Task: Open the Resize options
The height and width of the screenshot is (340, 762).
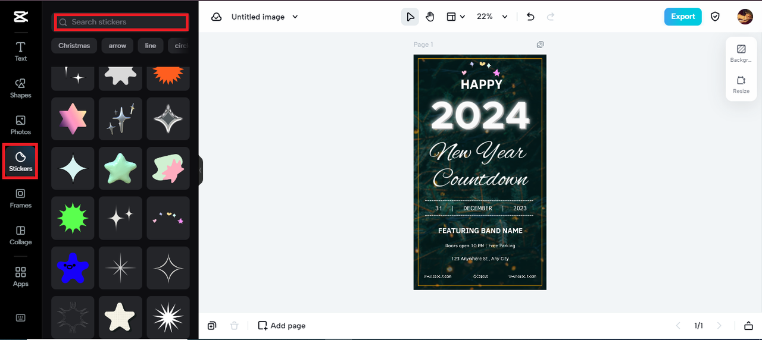Action: click(741, 85)
